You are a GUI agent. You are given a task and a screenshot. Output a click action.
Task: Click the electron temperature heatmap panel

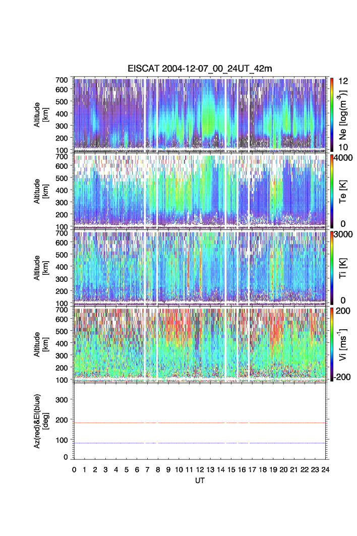(200, 190)
